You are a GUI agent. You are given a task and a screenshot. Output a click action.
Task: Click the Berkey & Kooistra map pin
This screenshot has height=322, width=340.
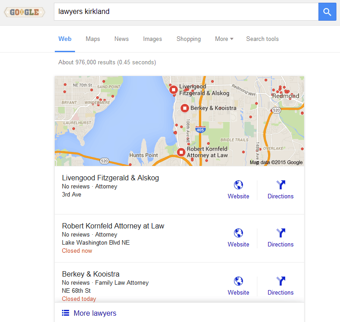point(185,108)
